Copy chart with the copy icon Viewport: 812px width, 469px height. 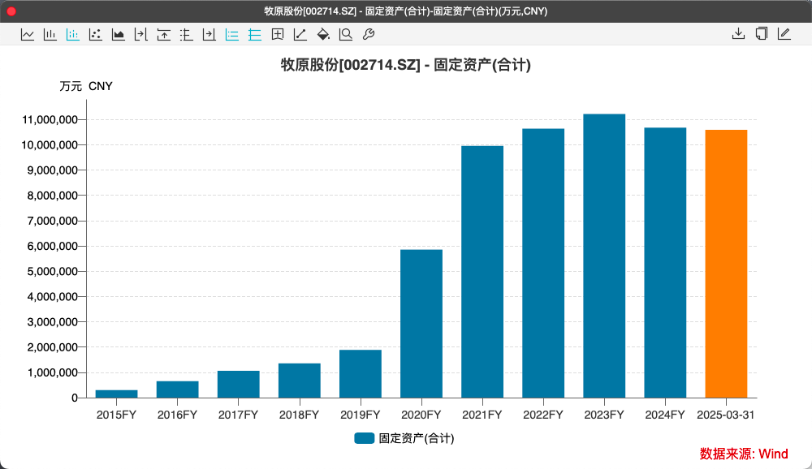coord(761,34)
